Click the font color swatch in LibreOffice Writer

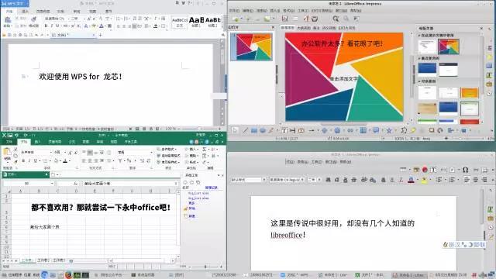411,180
